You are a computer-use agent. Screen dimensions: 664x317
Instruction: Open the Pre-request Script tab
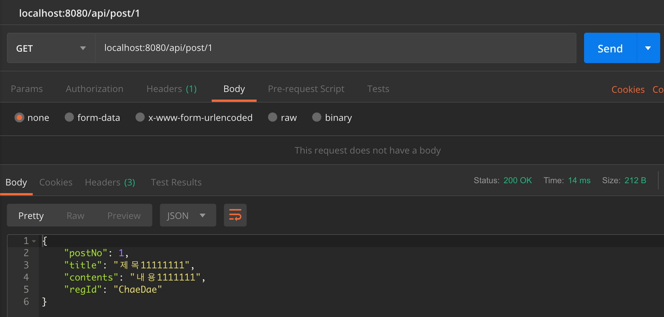[306, 89]
